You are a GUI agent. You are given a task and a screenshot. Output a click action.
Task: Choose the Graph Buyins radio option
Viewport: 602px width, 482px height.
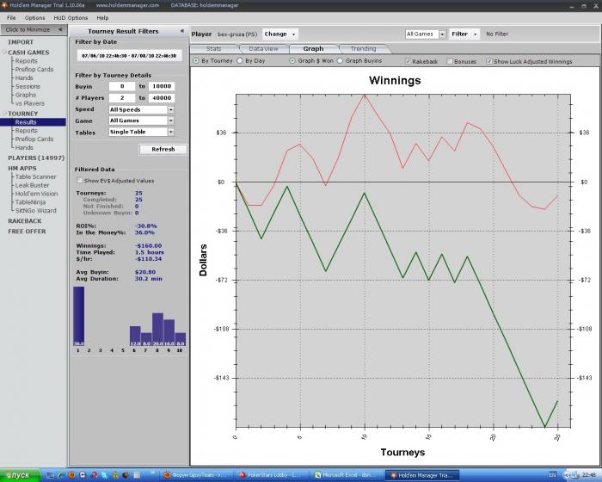[x=341, y=62]
